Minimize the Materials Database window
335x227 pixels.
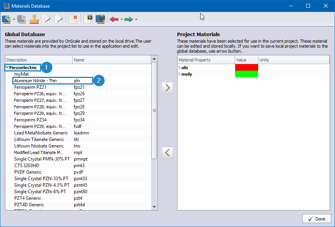[291, 6]
